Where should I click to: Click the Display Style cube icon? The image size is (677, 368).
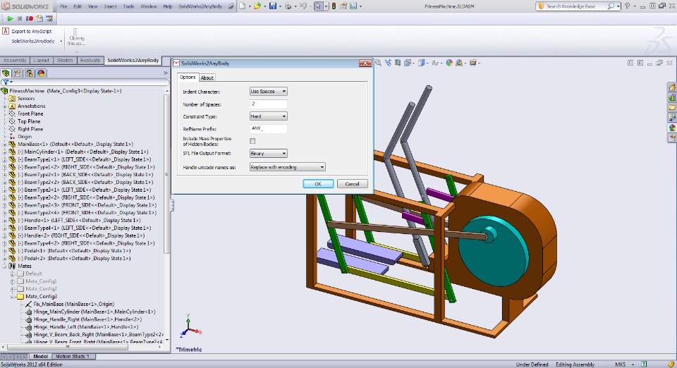pos(422,63)
